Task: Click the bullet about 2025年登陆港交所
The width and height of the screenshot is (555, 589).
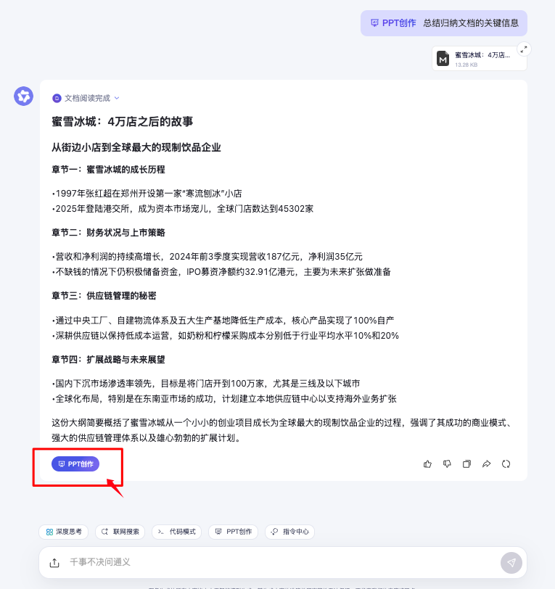Action: tap(183, 208)
